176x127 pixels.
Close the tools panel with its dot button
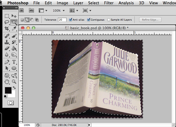(4, 8)
